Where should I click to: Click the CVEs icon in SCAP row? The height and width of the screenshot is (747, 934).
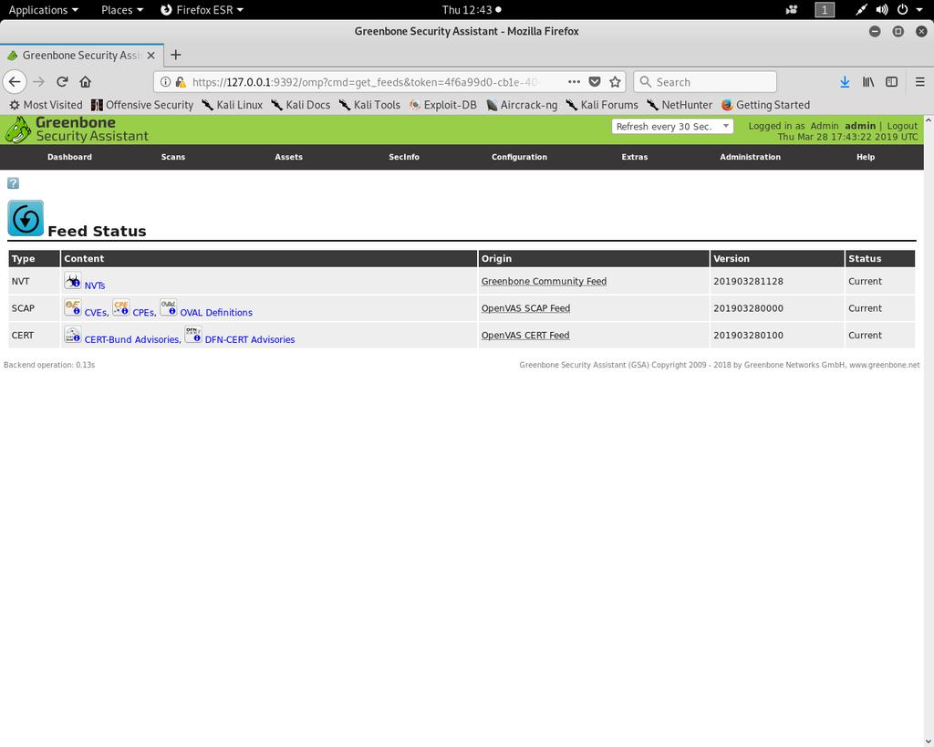click(73, 307)
